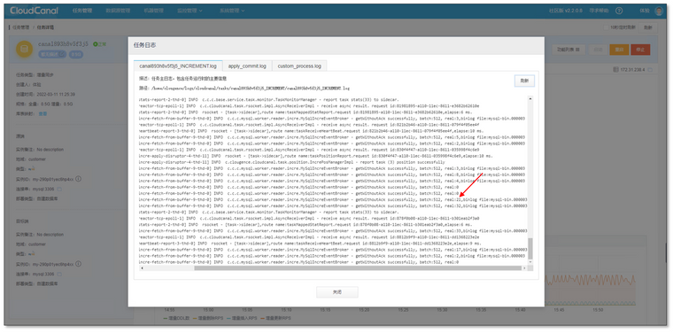
Task: Switch to the custom_process.log tab
Action: pyautogui.click(x=299, y=66)
